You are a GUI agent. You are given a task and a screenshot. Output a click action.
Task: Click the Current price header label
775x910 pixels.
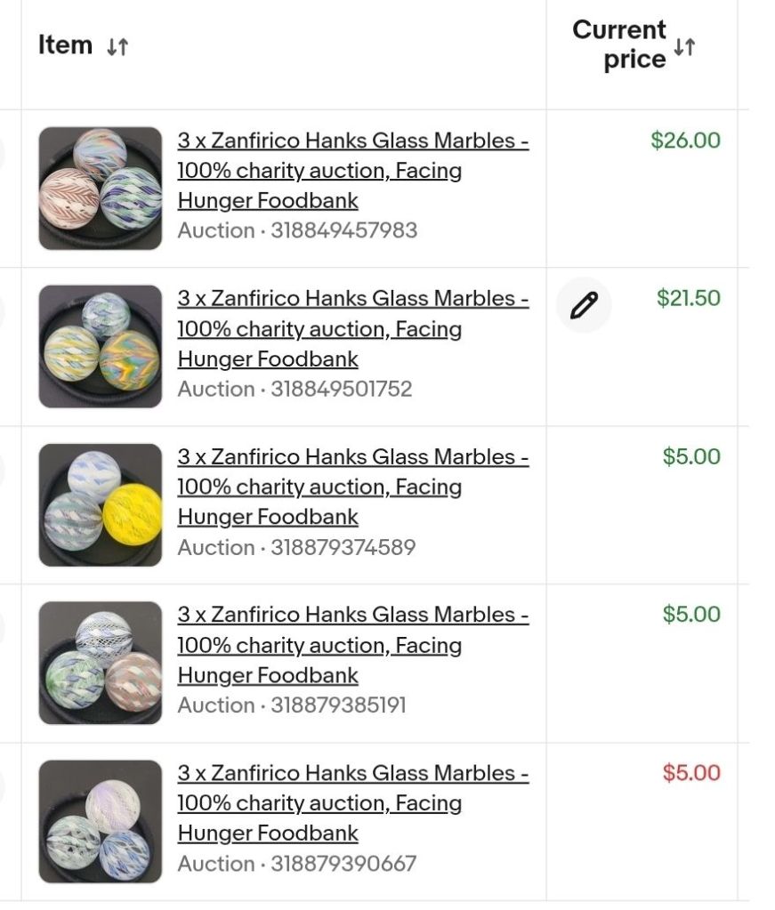(619, 44)
